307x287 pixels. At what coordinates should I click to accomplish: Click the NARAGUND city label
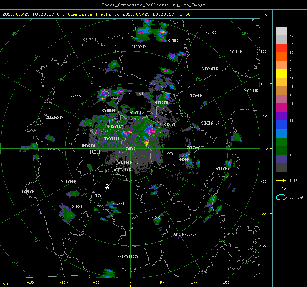click(115, 127)
